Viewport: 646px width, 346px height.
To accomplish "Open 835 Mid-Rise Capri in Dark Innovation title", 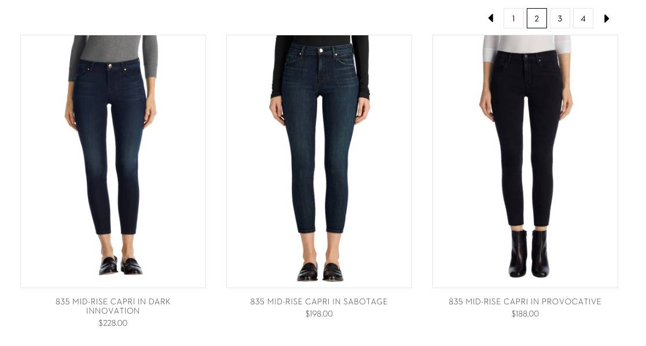I will point(113,306).
